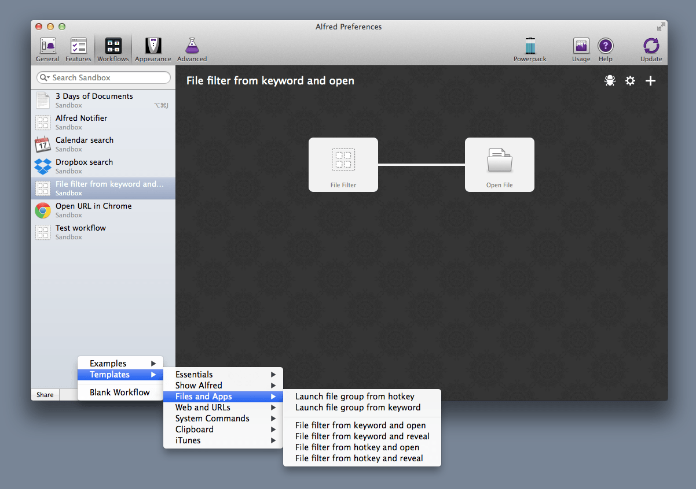Open the Advanced preferences pane

192,49
